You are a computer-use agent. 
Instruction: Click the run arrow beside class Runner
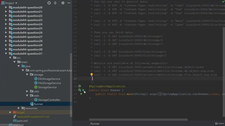coord(83,90)
